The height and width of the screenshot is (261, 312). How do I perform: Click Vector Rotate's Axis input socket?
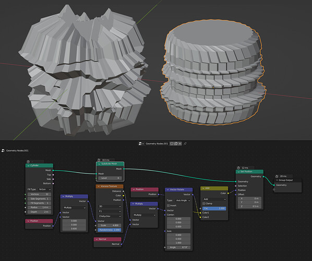pos(165,231)
